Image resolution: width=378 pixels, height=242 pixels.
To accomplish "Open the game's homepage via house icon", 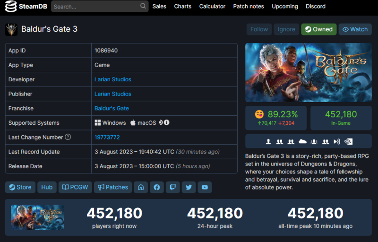I will (140, 187).
